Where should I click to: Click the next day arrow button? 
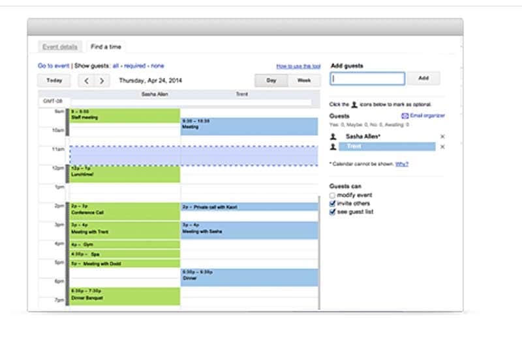pyautogui.click(x=102, y=81)
